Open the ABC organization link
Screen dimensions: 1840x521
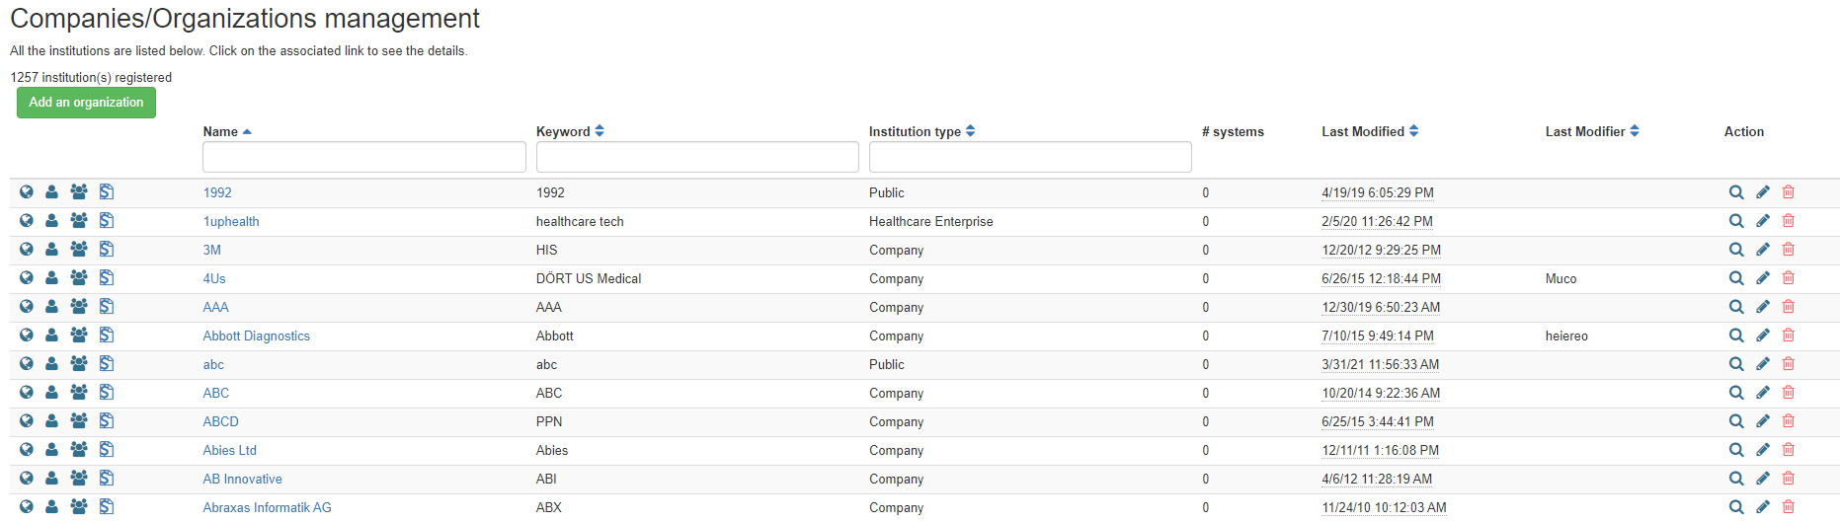(x=216, y=393)
